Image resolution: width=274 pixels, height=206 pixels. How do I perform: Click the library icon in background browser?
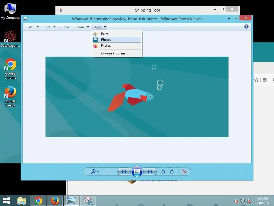(x=265, y=80)
